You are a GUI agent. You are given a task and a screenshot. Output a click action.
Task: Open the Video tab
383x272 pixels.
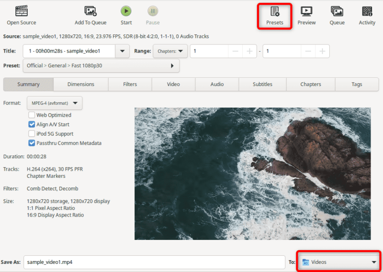[173, 85]
